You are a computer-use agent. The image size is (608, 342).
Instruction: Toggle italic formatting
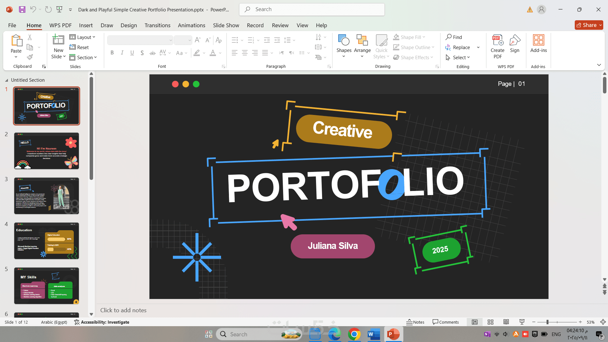coord(122,53)
